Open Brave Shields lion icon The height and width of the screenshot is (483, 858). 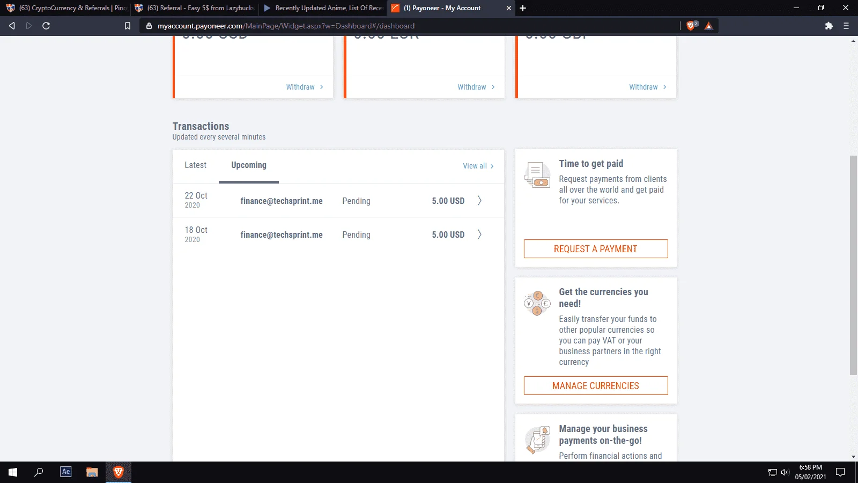tap(691, 26)
